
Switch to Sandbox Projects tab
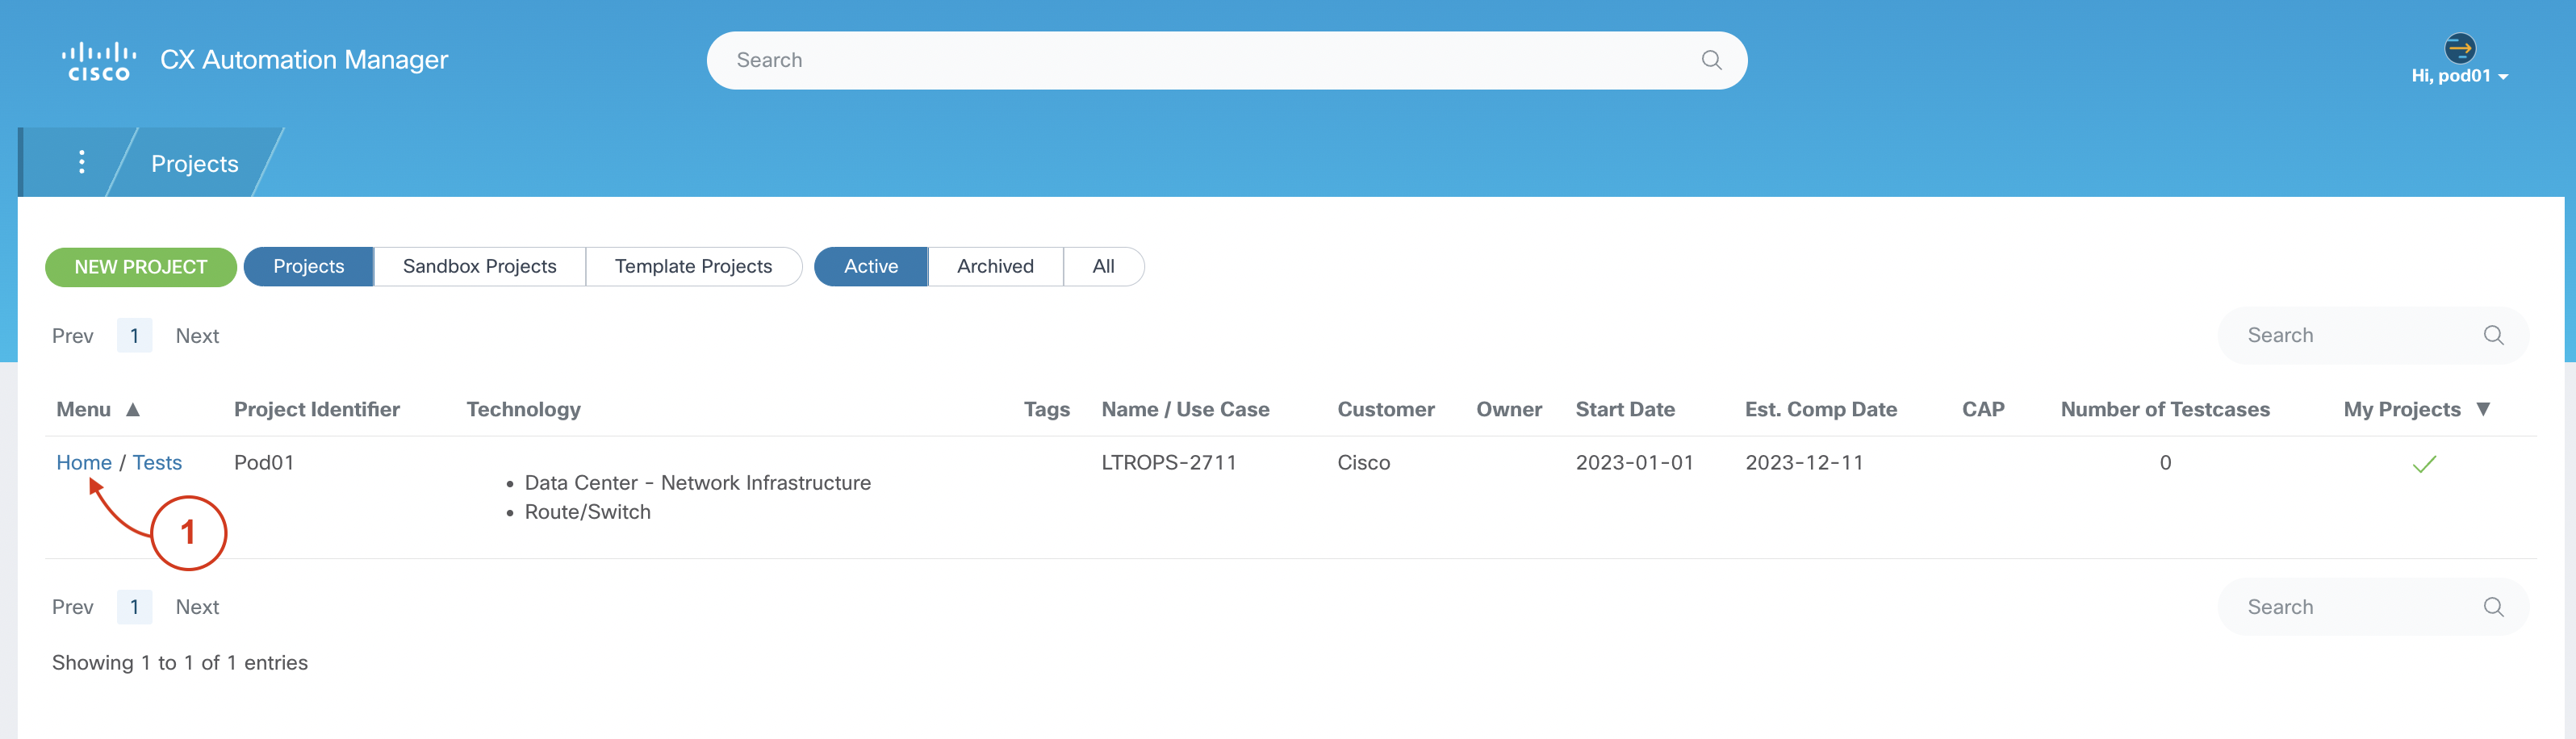[x=479, y=266]
